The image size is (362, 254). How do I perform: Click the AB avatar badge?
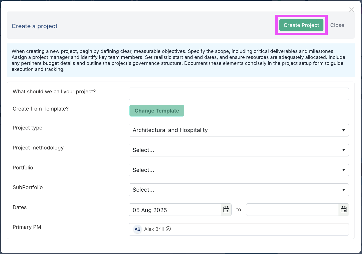point(137,229)
